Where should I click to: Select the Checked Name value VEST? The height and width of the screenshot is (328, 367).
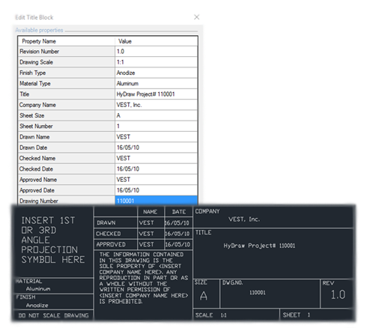157,158
